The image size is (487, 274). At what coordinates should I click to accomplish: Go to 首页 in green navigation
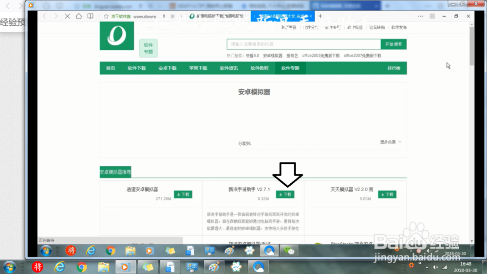(111, 68)
